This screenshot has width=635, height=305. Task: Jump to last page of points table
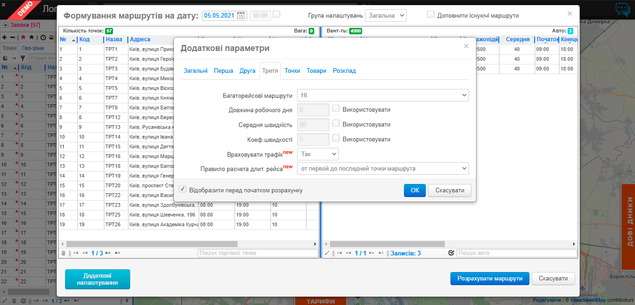tap(117, 253)
